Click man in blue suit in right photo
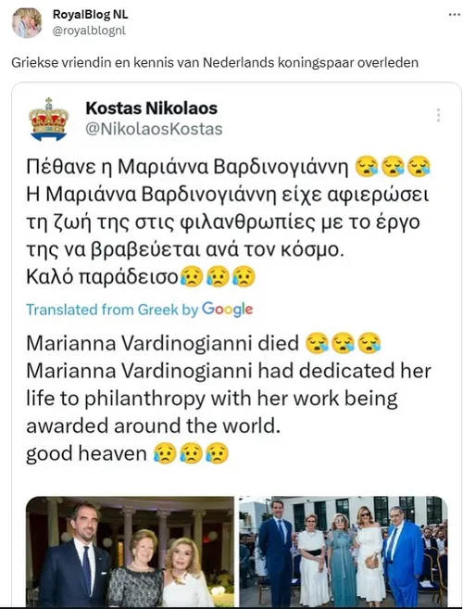 [x=403, y=557]
